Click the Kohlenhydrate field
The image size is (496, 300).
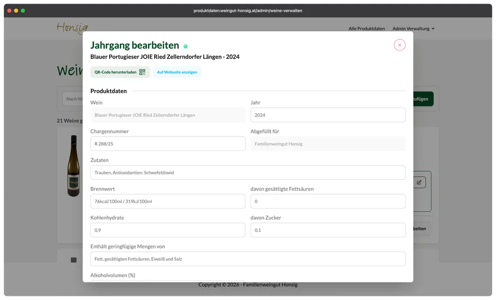[x=168, y=230]
